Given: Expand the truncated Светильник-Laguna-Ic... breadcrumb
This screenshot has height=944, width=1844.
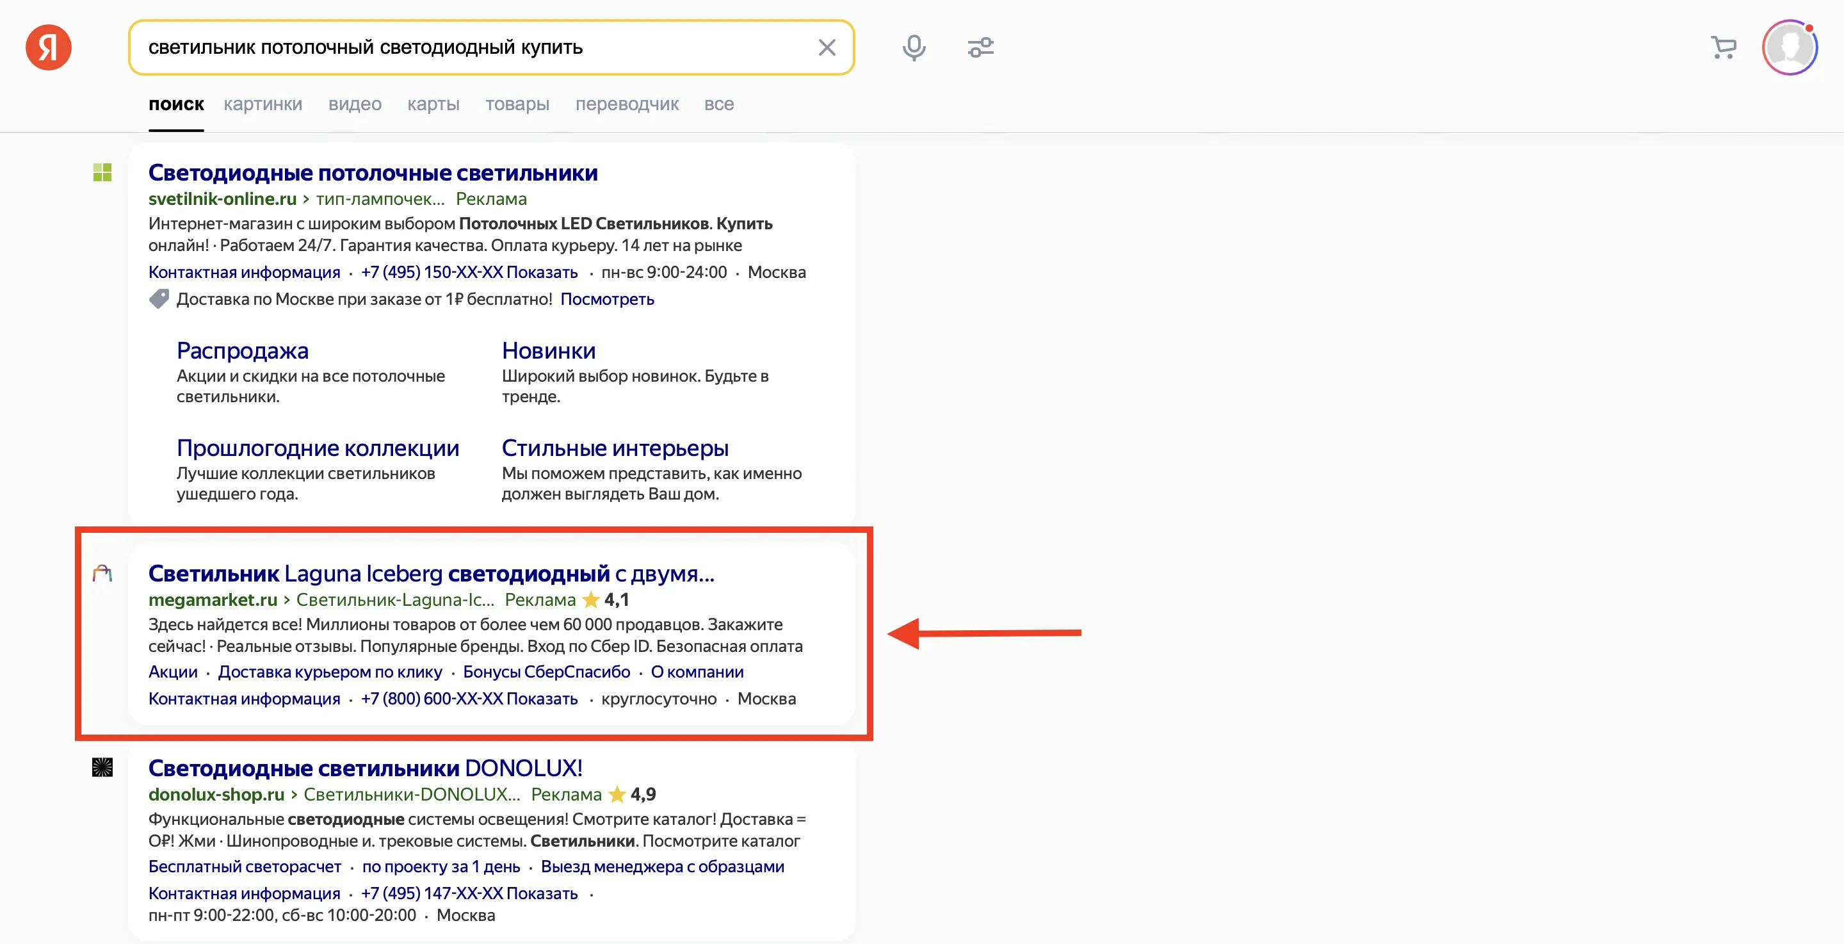Looking at the screenshot, I should pyautogui.click(x=396, y=600).
